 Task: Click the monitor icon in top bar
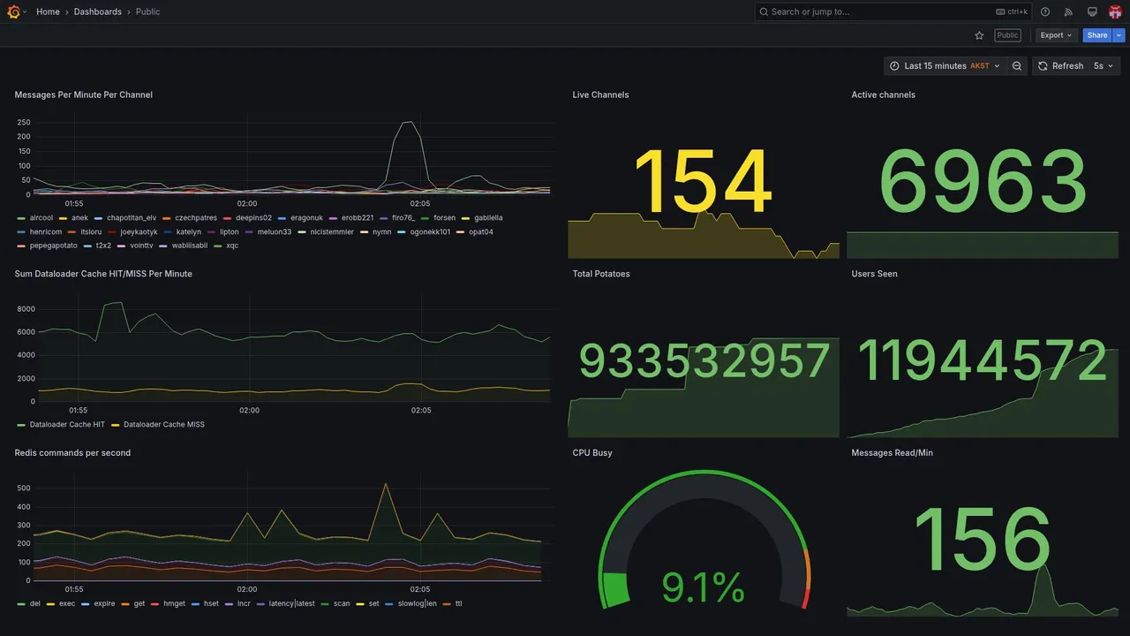point(1092,11)
